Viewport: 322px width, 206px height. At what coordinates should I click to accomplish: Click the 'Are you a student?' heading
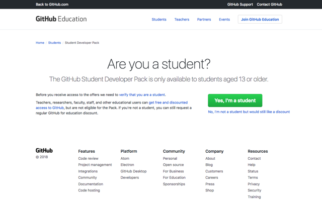[x=159, y=64]
